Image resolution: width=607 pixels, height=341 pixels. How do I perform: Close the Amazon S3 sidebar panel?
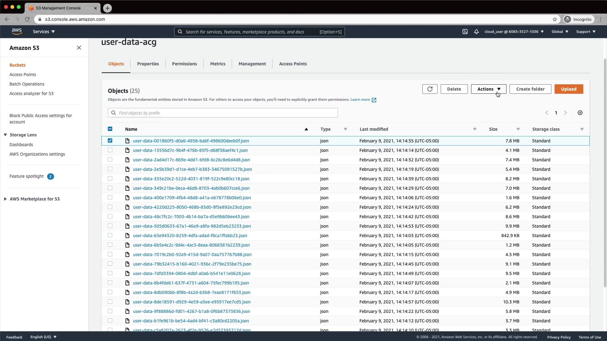point(79,48)
